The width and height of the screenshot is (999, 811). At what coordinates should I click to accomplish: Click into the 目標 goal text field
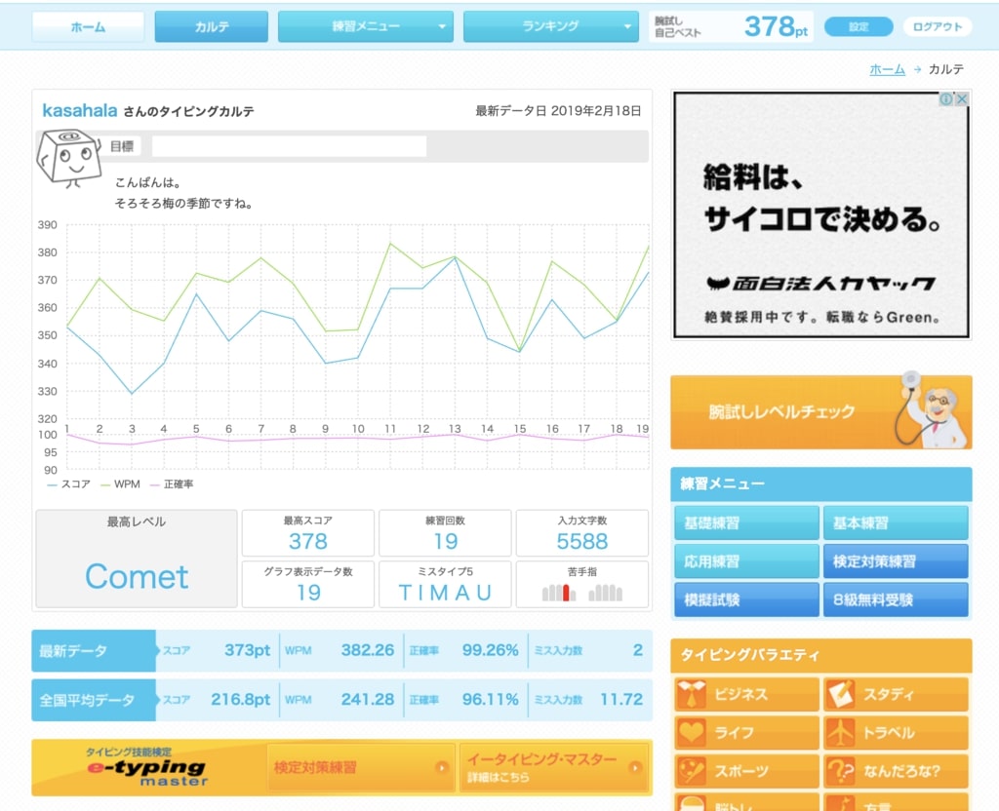pos(289,147)
